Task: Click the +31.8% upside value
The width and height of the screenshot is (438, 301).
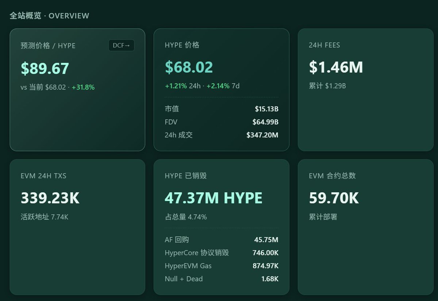Action: (83, 88)
